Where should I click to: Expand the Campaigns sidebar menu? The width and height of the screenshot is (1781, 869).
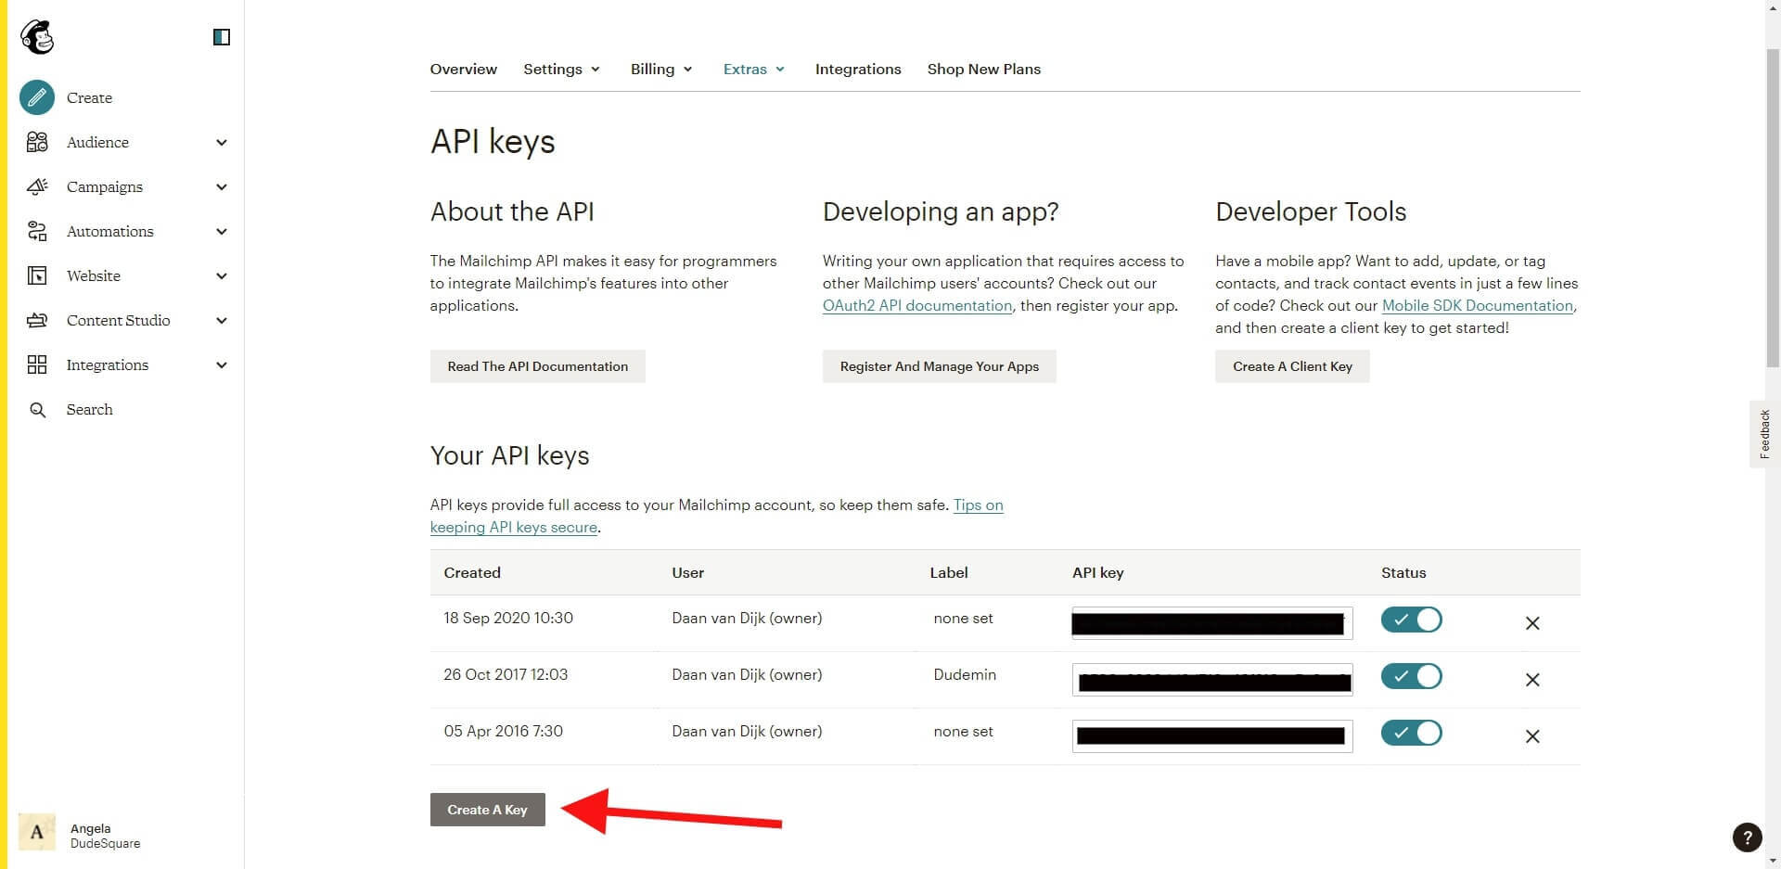coord(222,186)
